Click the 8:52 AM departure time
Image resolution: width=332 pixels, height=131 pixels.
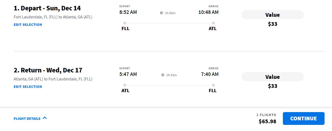[128, 12]
